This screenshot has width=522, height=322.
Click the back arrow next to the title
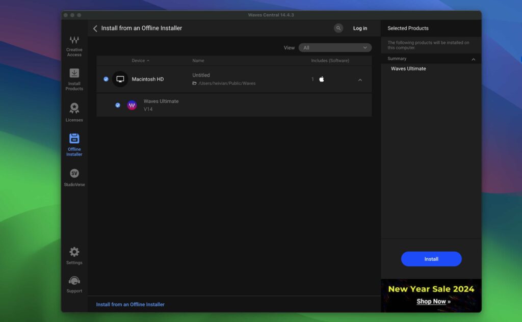click(95, 28)
